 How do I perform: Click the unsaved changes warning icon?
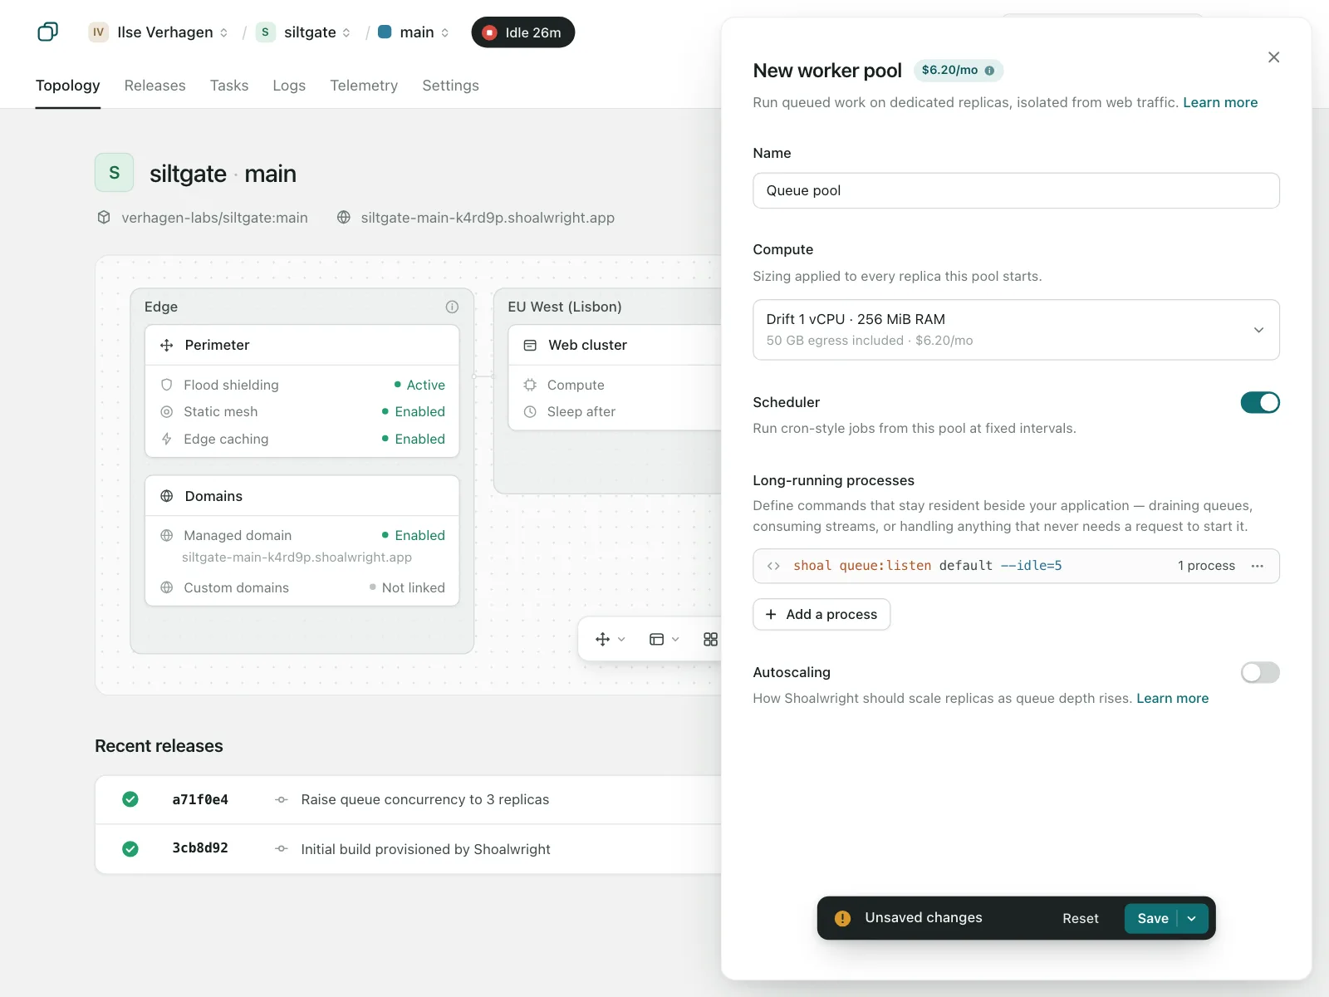click(x=842, y=918)
